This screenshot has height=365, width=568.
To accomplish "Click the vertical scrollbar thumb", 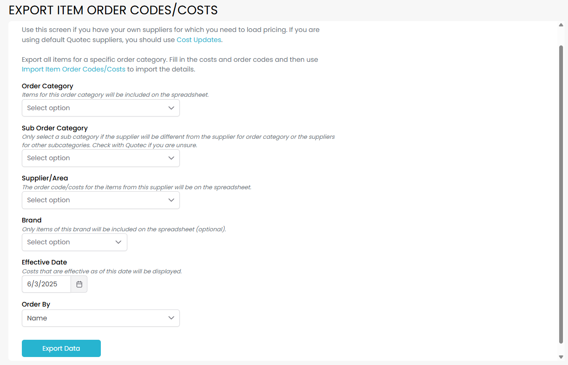I will (561, 193).
